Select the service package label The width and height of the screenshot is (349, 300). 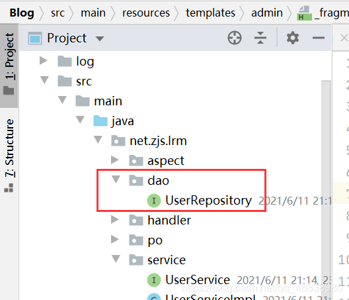pos(167,260)
